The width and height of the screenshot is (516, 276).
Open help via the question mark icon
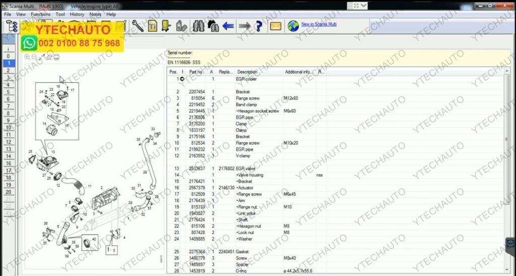pyautogui.click(x=259, y=26)
